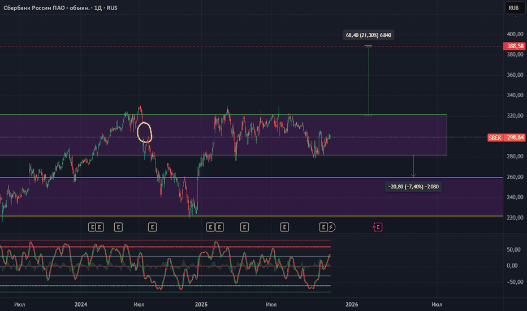Open the RUB currency selector

[x=513, y=8]
